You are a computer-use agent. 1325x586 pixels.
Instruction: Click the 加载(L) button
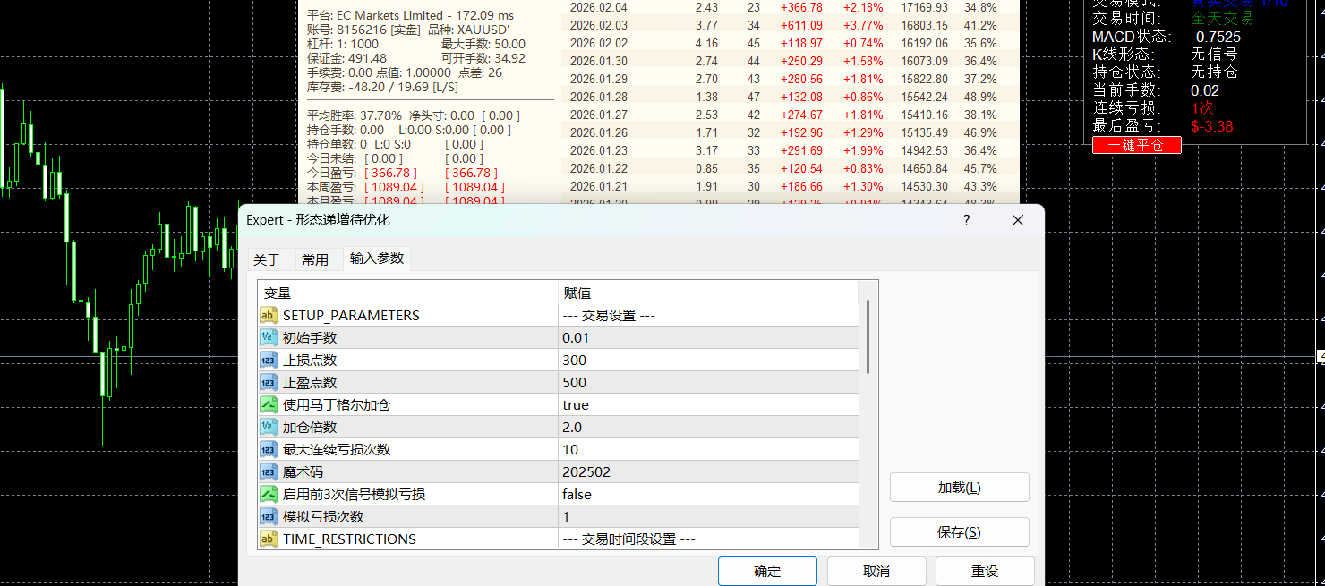click(960, 488)
